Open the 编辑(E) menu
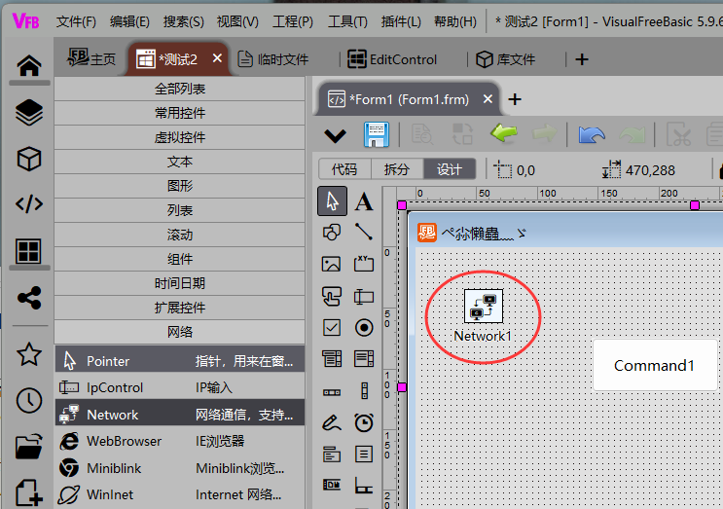 129,21
